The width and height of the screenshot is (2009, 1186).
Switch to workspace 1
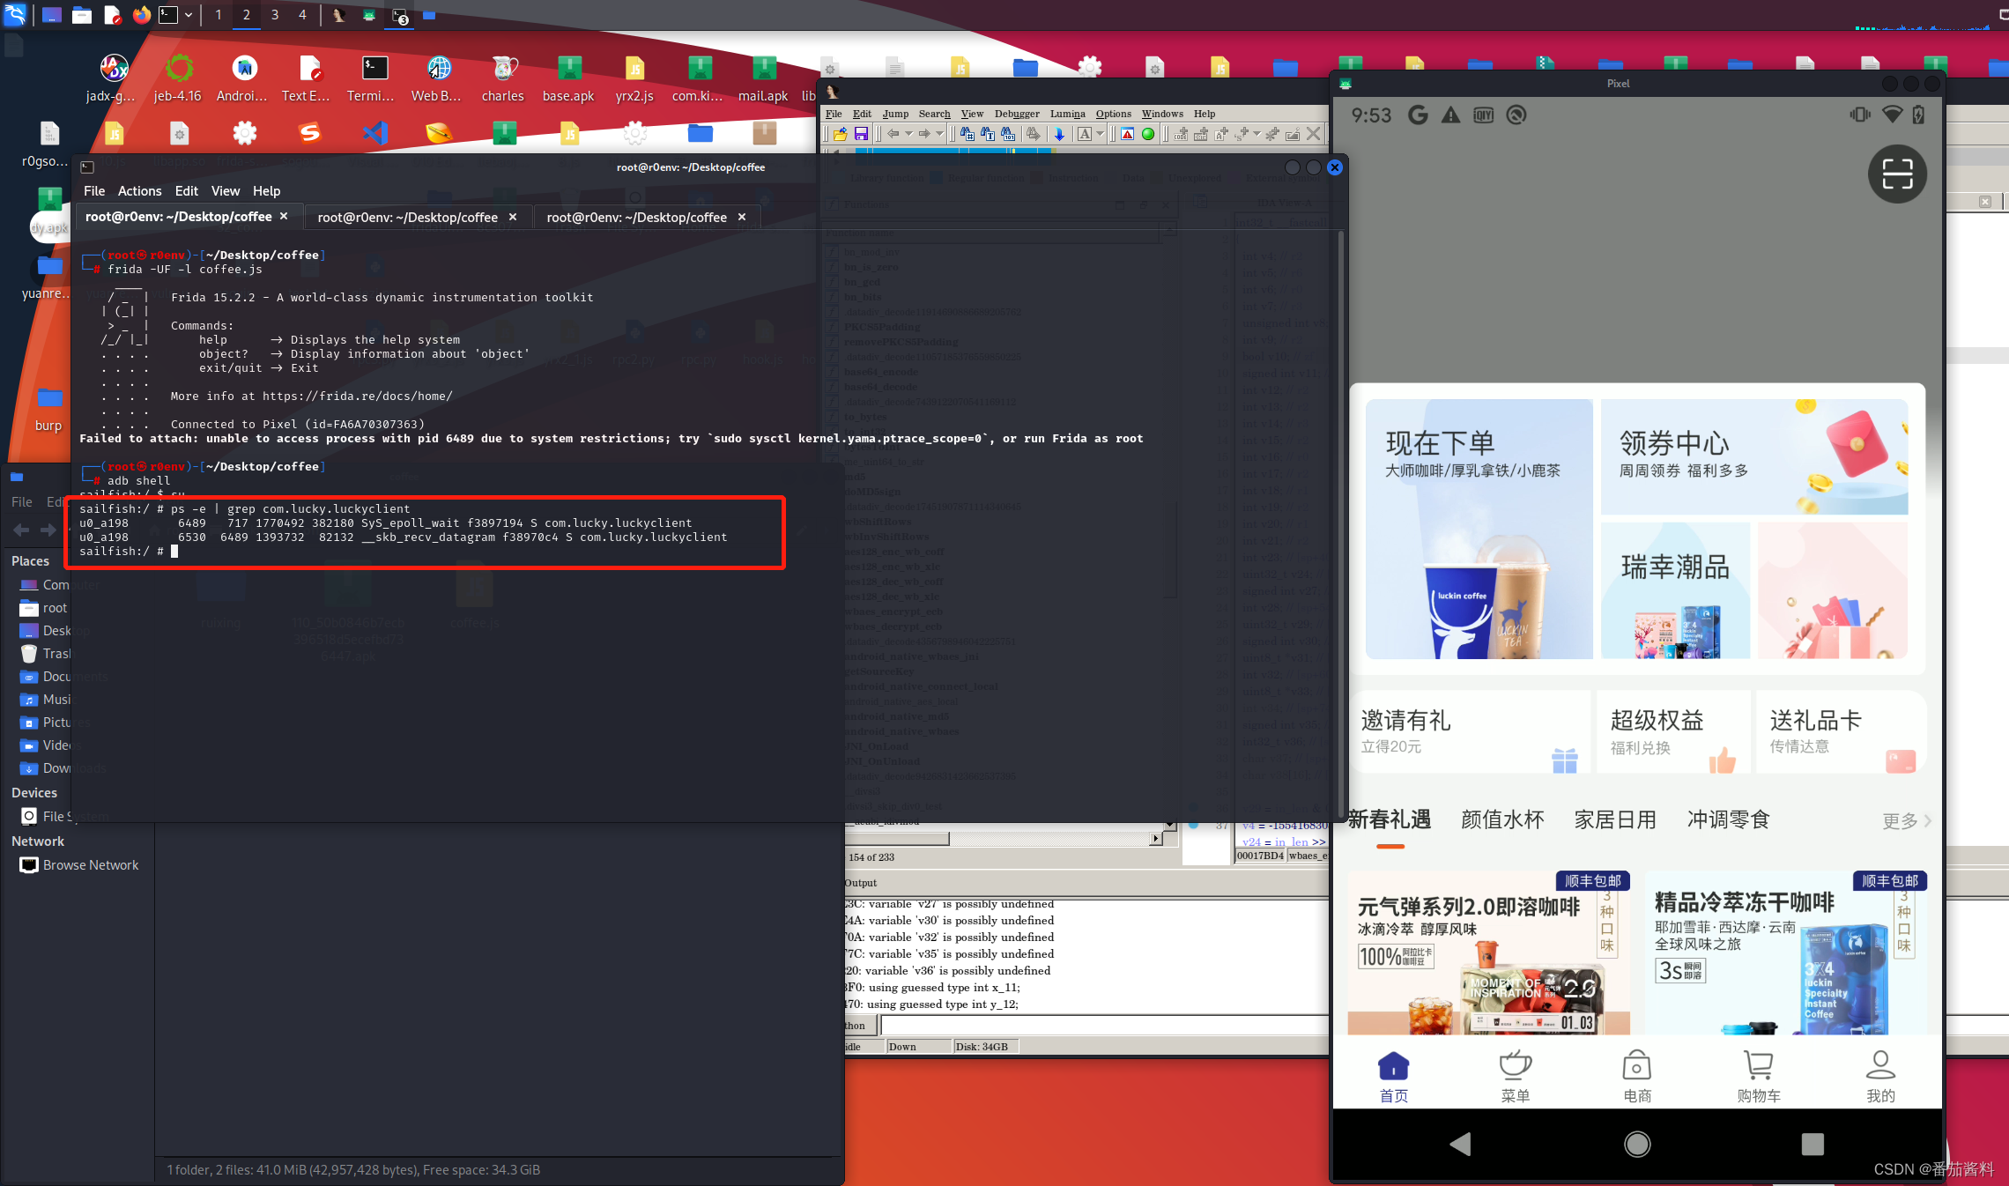click(219, 15)
